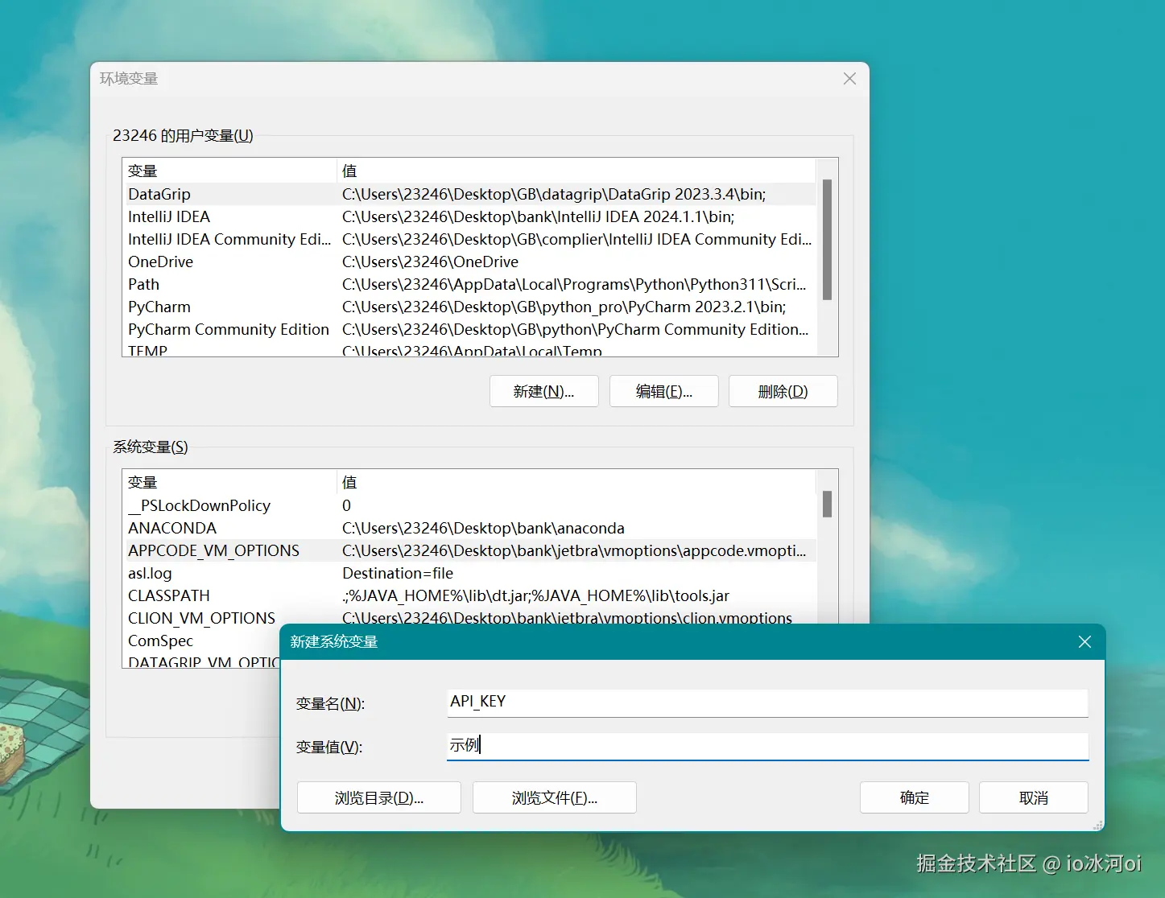Click the Destination=file value
The width and height of the screenshot is (1165, 898).
pyautogui.click(x=398, y=573)
